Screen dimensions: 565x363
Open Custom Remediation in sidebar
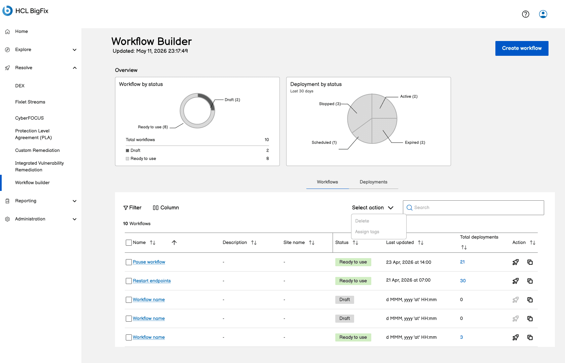coord(37,150)
